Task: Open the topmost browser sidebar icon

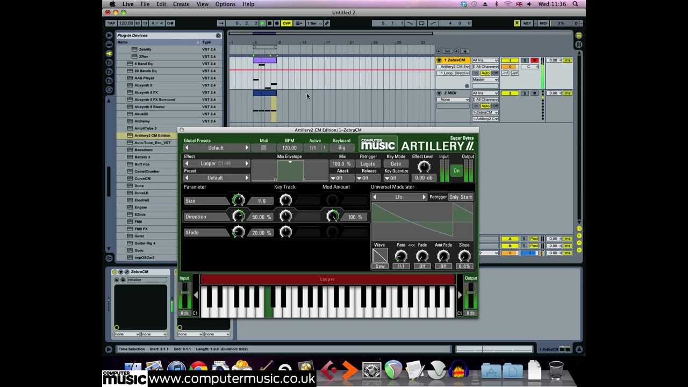Action: [x=109, y=35]
